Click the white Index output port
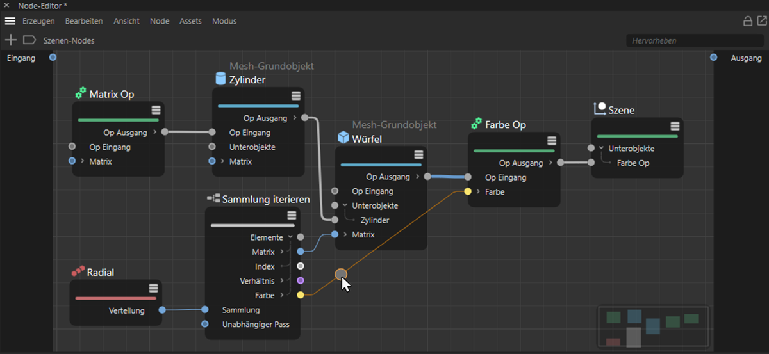 [301, 266]
